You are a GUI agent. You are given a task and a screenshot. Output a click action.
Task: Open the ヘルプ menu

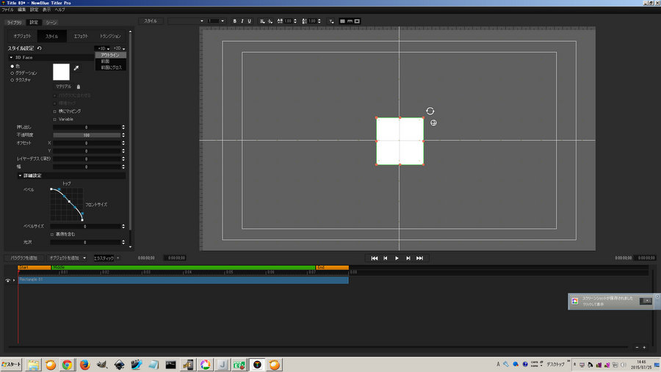tap(60, 10)
